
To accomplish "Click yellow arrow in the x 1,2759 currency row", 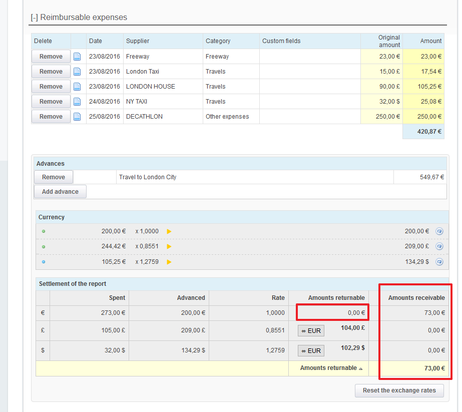I will pos(169,262).
